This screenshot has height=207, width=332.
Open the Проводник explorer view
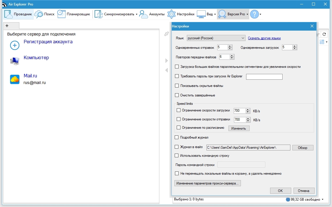[x=18, y=14]
